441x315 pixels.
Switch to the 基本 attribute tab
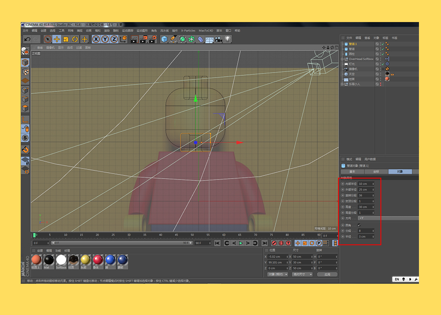point(352,172)
